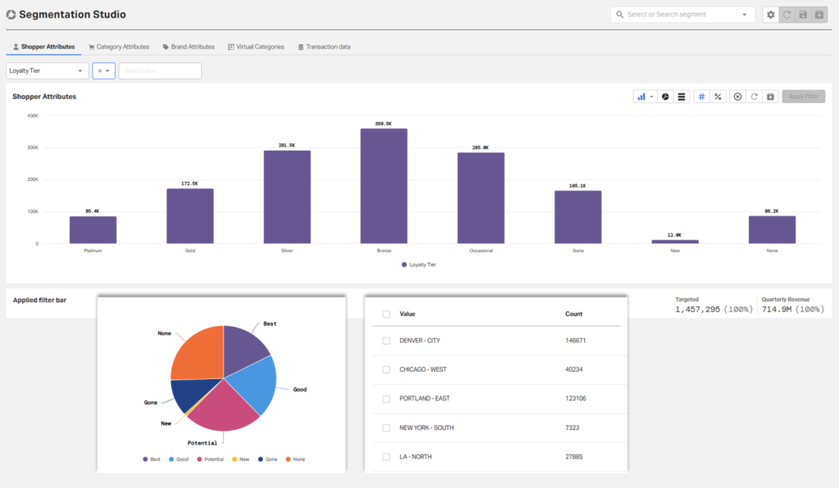Switch to the pie chart view icon
The height and width of the screenshot is (488, 839).
pyautogui.click(x=664, y=96)
